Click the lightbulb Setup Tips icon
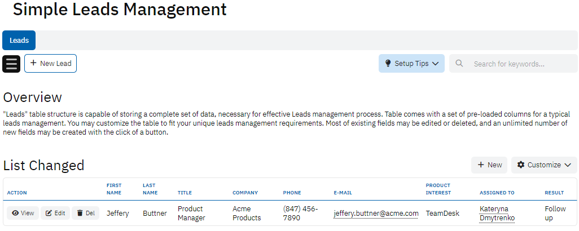 (x=388, y=64)
